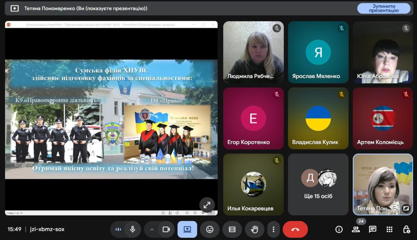Click muted mic icon on Юлія Абрамова tile

point(406,28)
